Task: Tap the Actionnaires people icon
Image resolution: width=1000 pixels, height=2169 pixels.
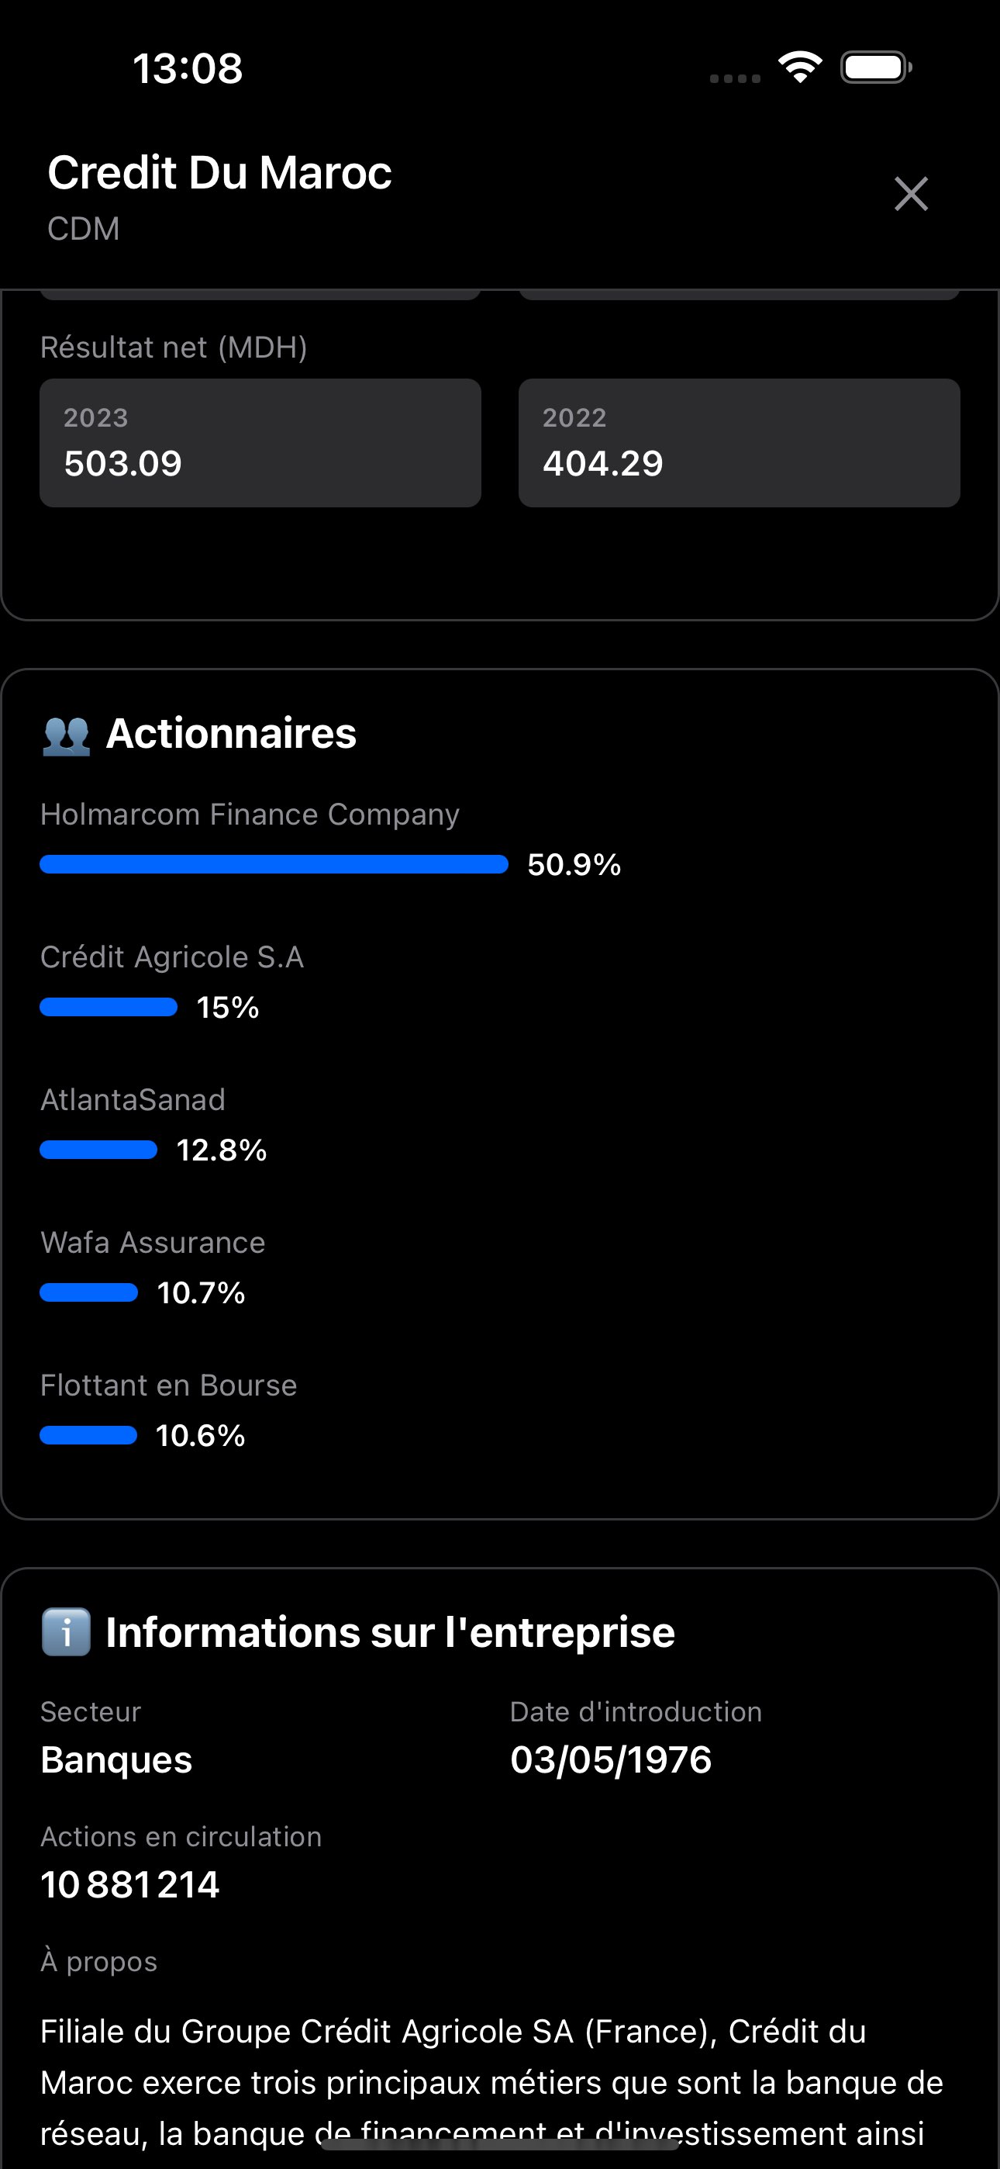Action: pyautogui.click(x=67, y=734)
